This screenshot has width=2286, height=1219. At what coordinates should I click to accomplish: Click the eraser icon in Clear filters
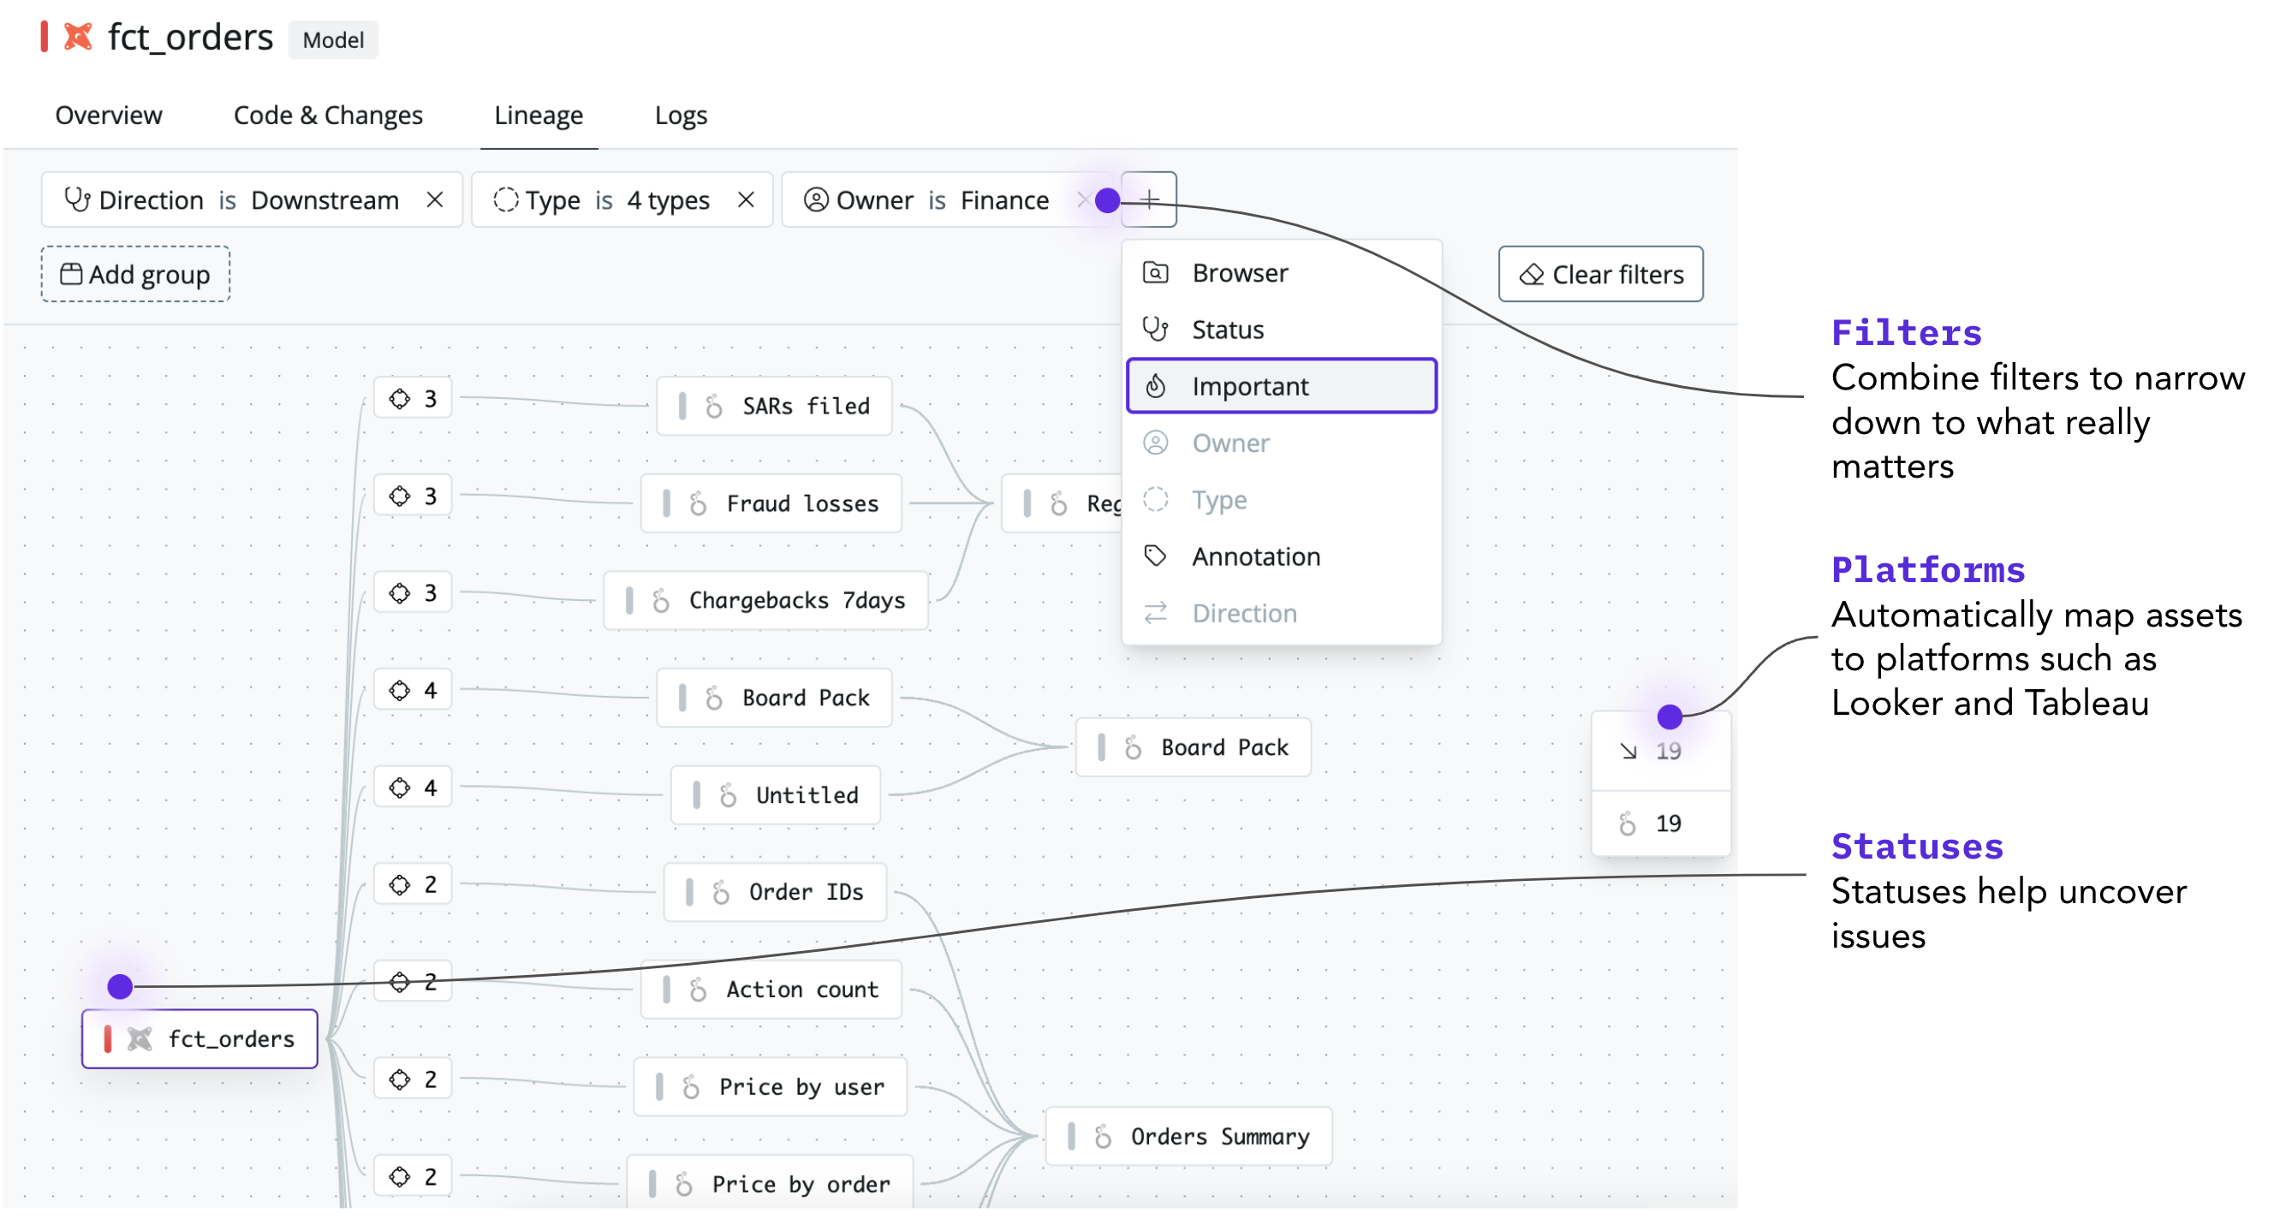(1531, 275)
